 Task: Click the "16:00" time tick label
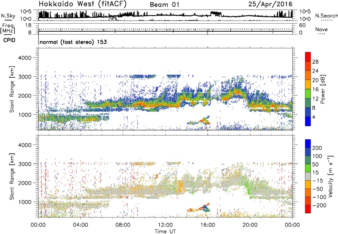[x=207, y=225]
